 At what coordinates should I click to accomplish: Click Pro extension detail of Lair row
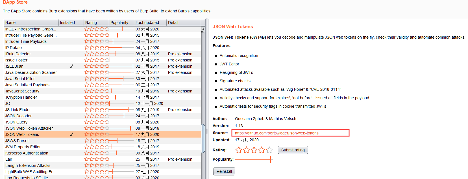click(x=180, y=159)
